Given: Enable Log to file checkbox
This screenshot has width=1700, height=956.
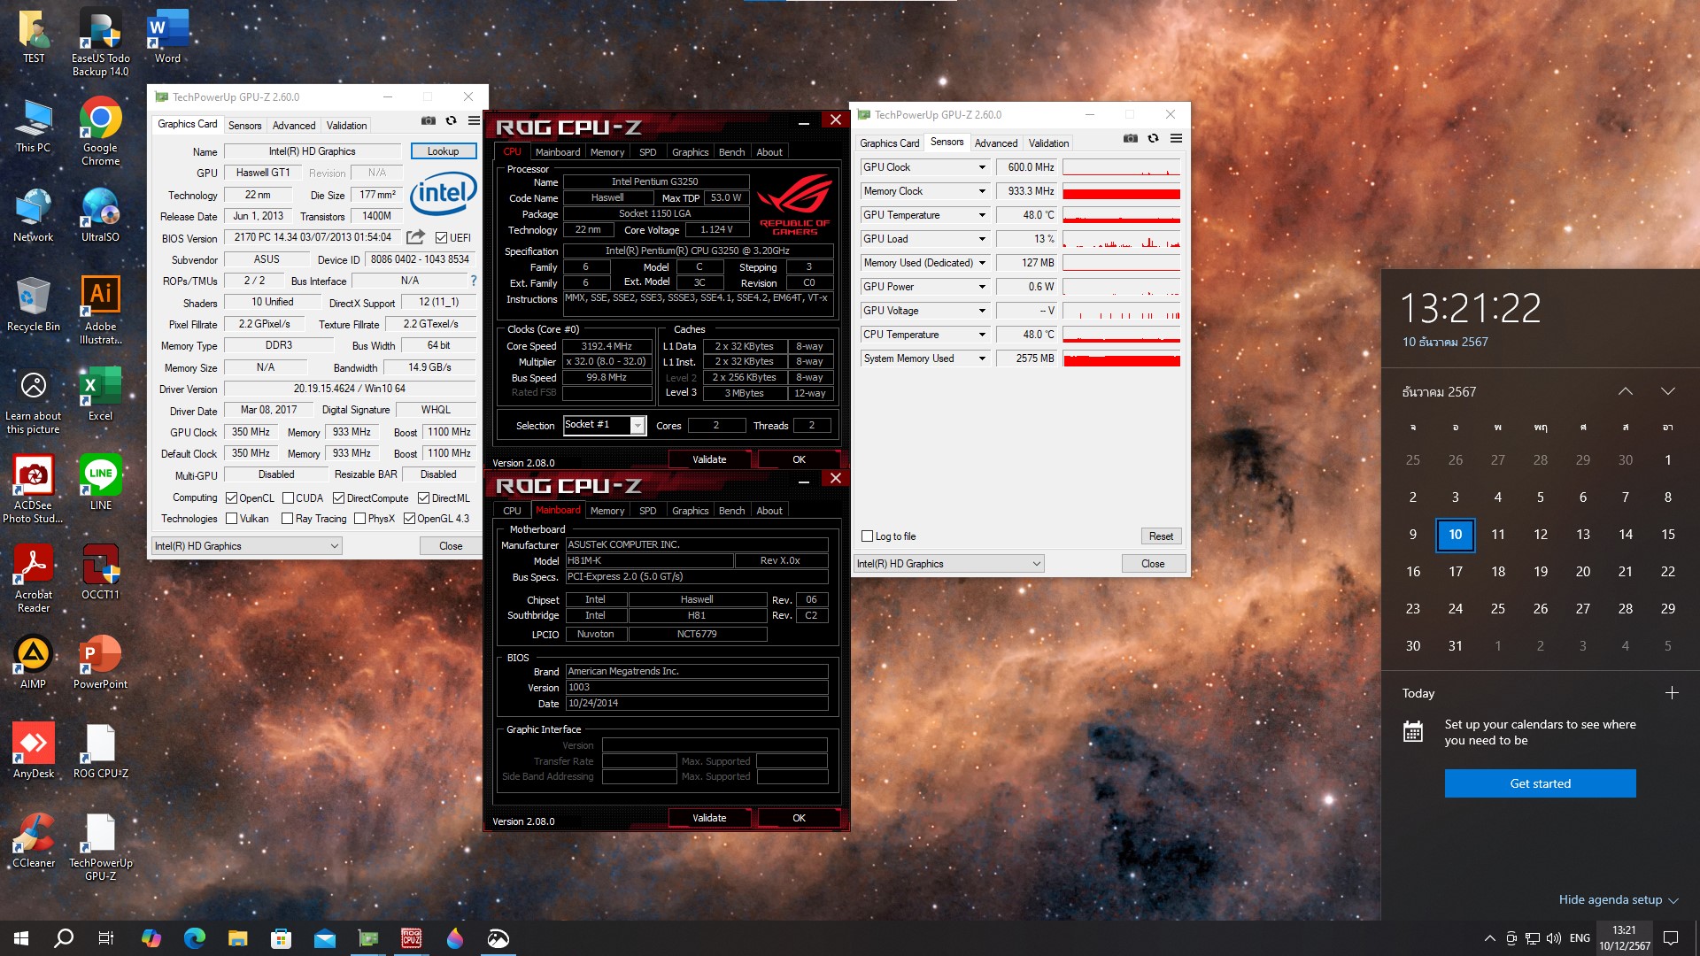Looking at the screenshot, I should [868, 536].
